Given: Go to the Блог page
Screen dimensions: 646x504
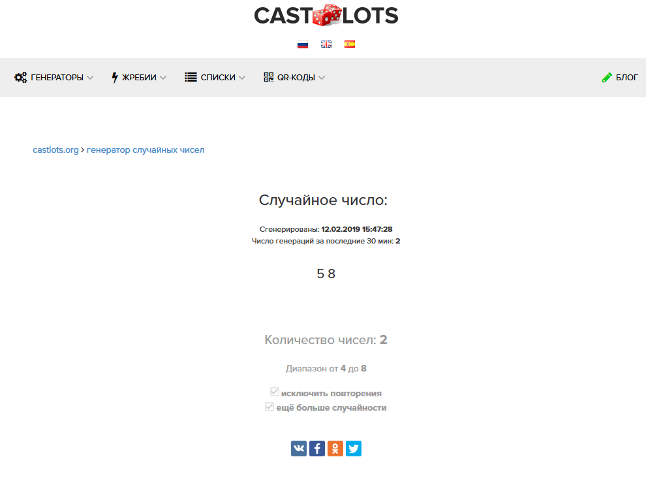Looking at the screenshot, I should (x=620, y=78).
